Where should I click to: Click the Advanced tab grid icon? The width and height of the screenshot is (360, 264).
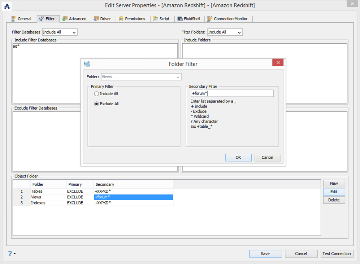coord(65,19)
